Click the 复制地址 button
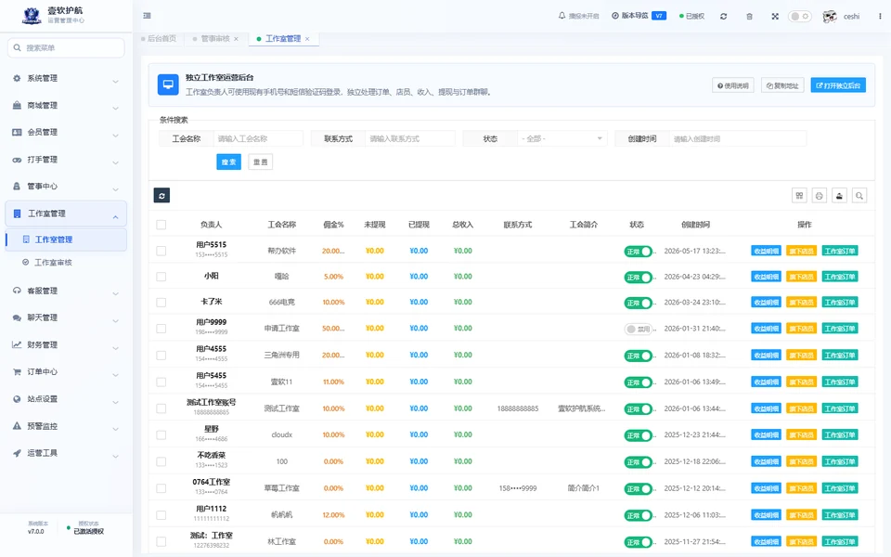The width and height of the screenshot is (891, 557). [x=782, y=85]
